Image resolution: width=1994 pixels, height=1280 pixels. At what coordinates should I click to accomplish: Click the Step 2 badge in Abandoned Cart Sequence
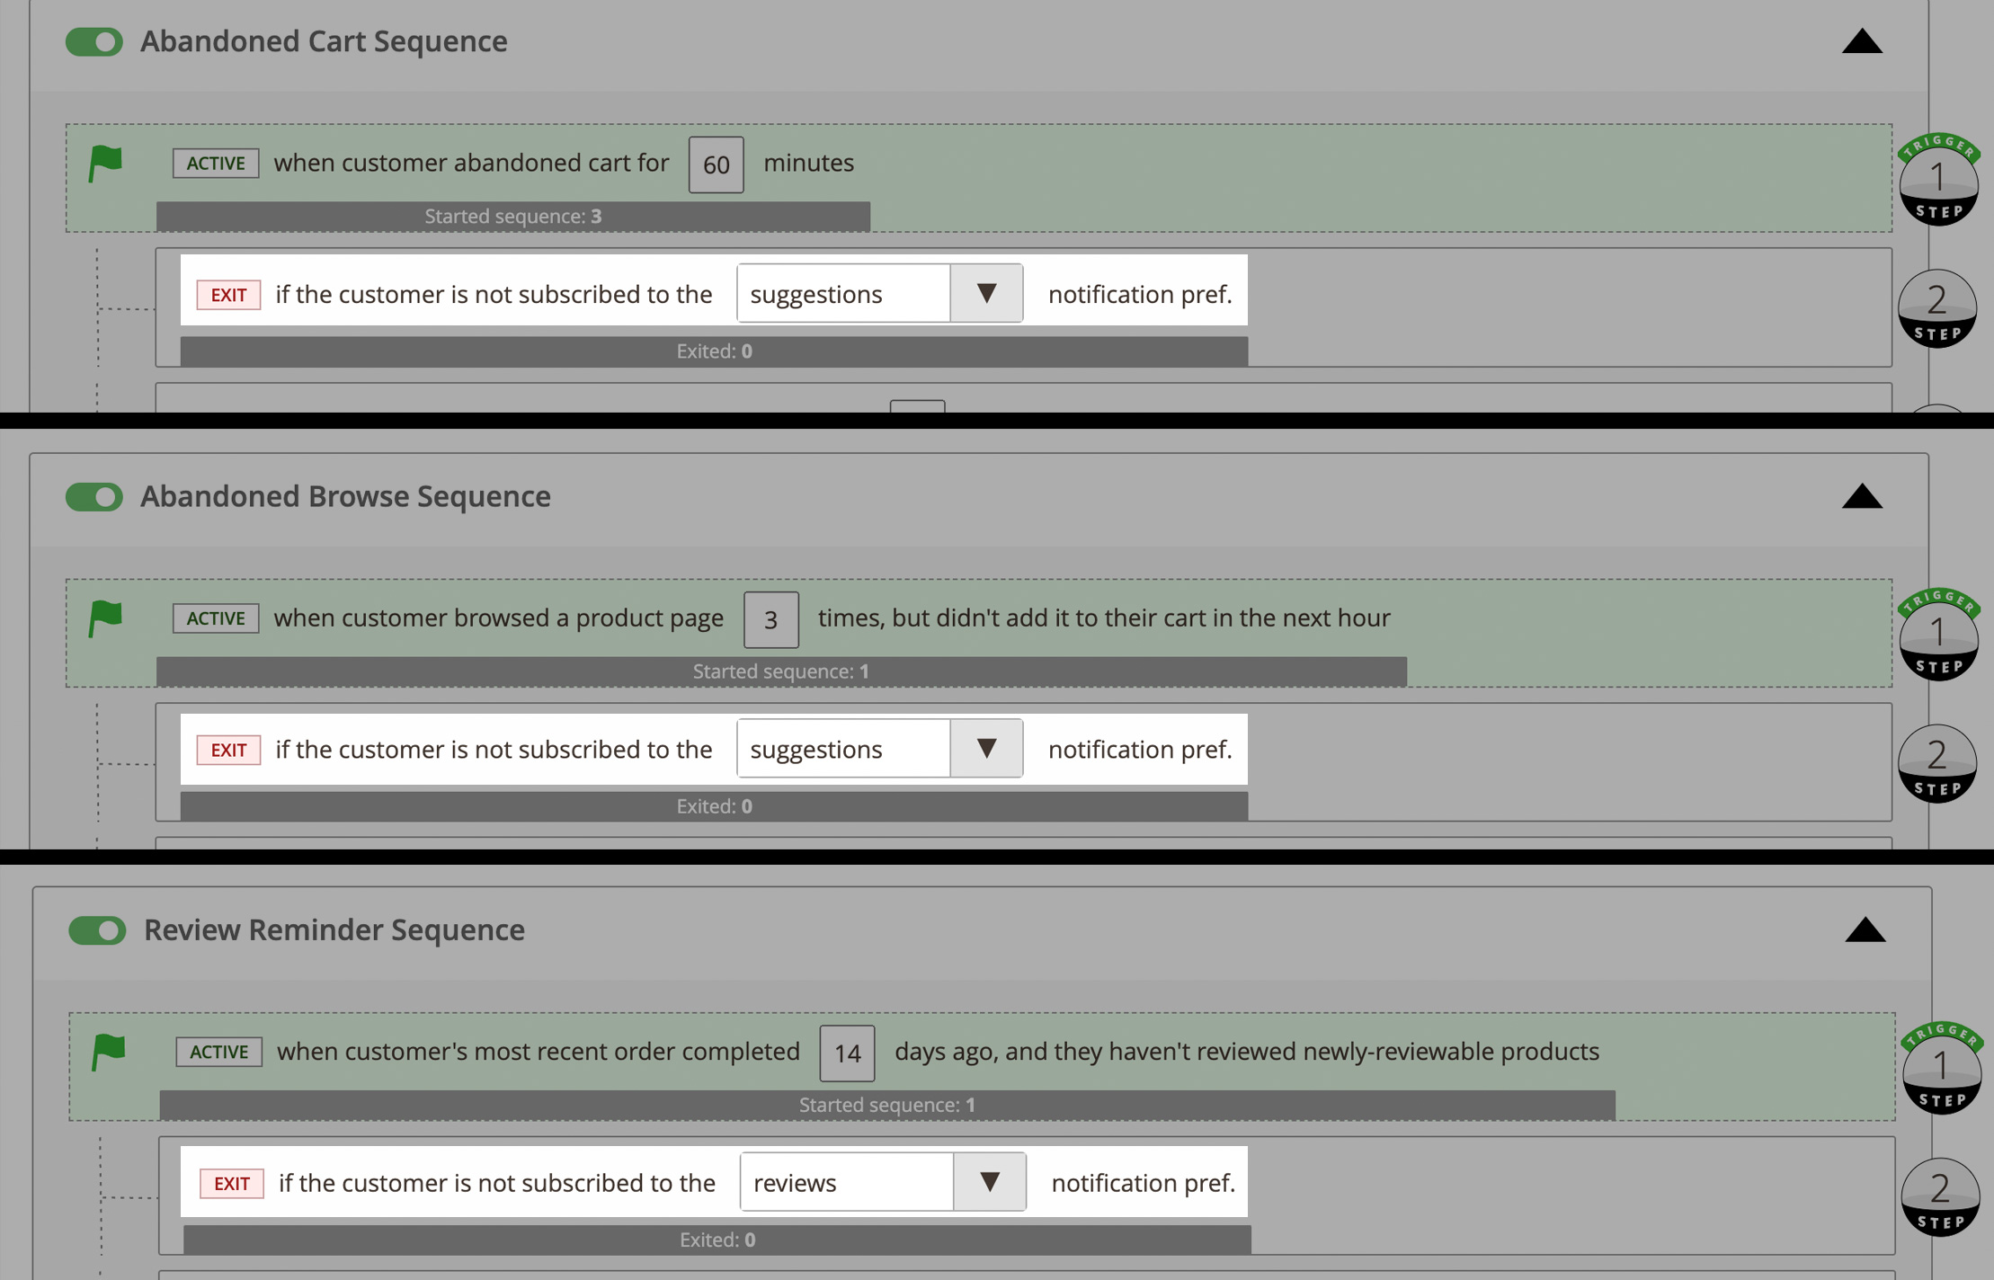point(1939,309)
